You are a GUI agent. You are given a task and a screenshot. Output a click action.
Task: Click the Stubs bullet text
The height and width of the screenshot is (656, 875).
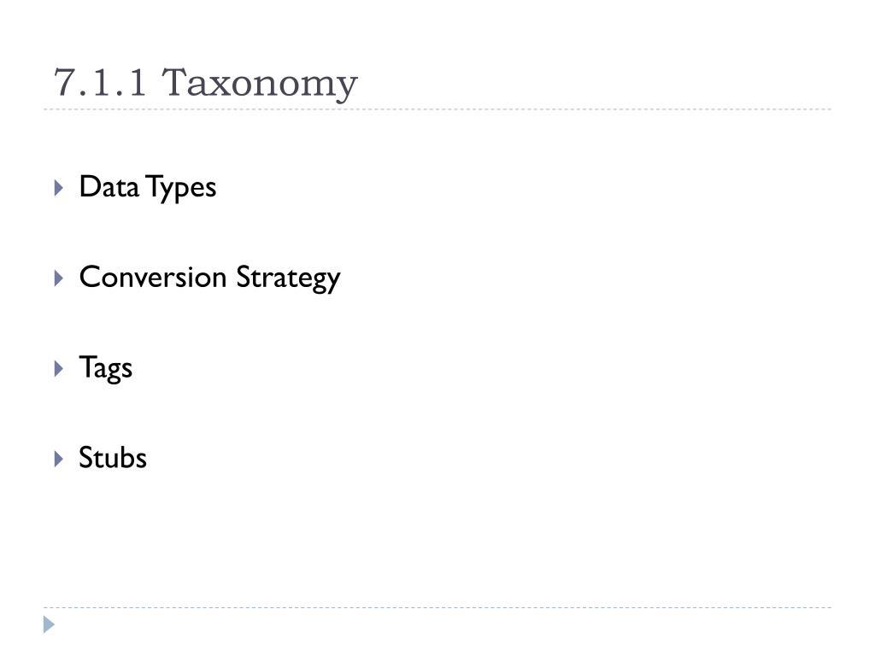113,458
